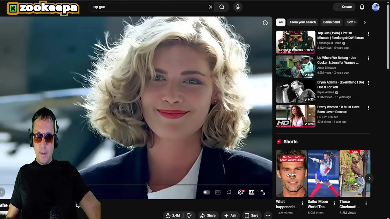Image resolution: width=390 pixels, height=219 pixels.
Task: Open the These Cincinnati short thumbnail
Action: tap(355, 173)
